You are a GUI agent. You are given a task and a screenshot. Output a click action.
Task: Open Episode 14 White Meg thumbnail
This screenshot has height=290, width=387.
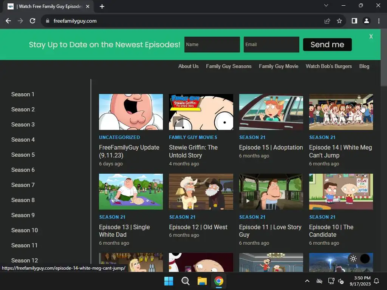tap(341, 112)
